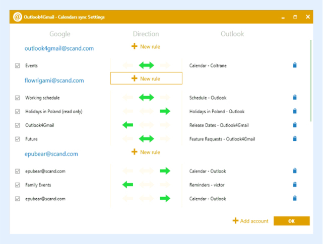Click the Future calendar name
Image resolution: width=323 pixels, height=244 pixels.
click(x=32, y=139)
